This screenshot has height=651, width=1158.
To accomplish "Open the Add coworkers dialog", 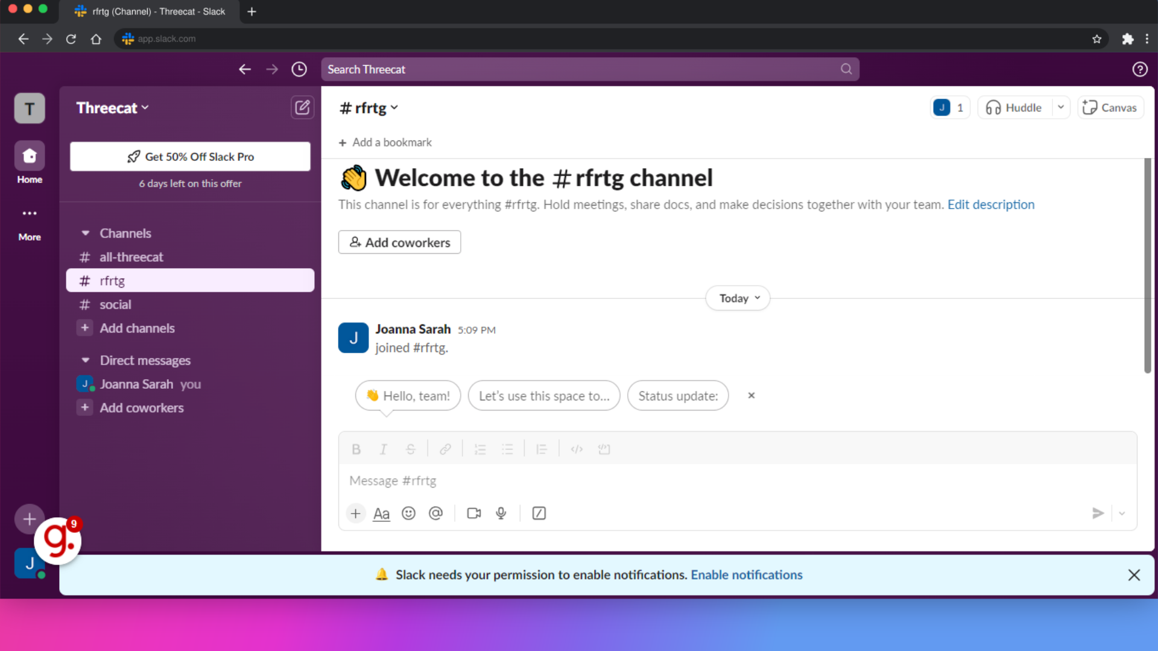I will (x=400, y=242).
